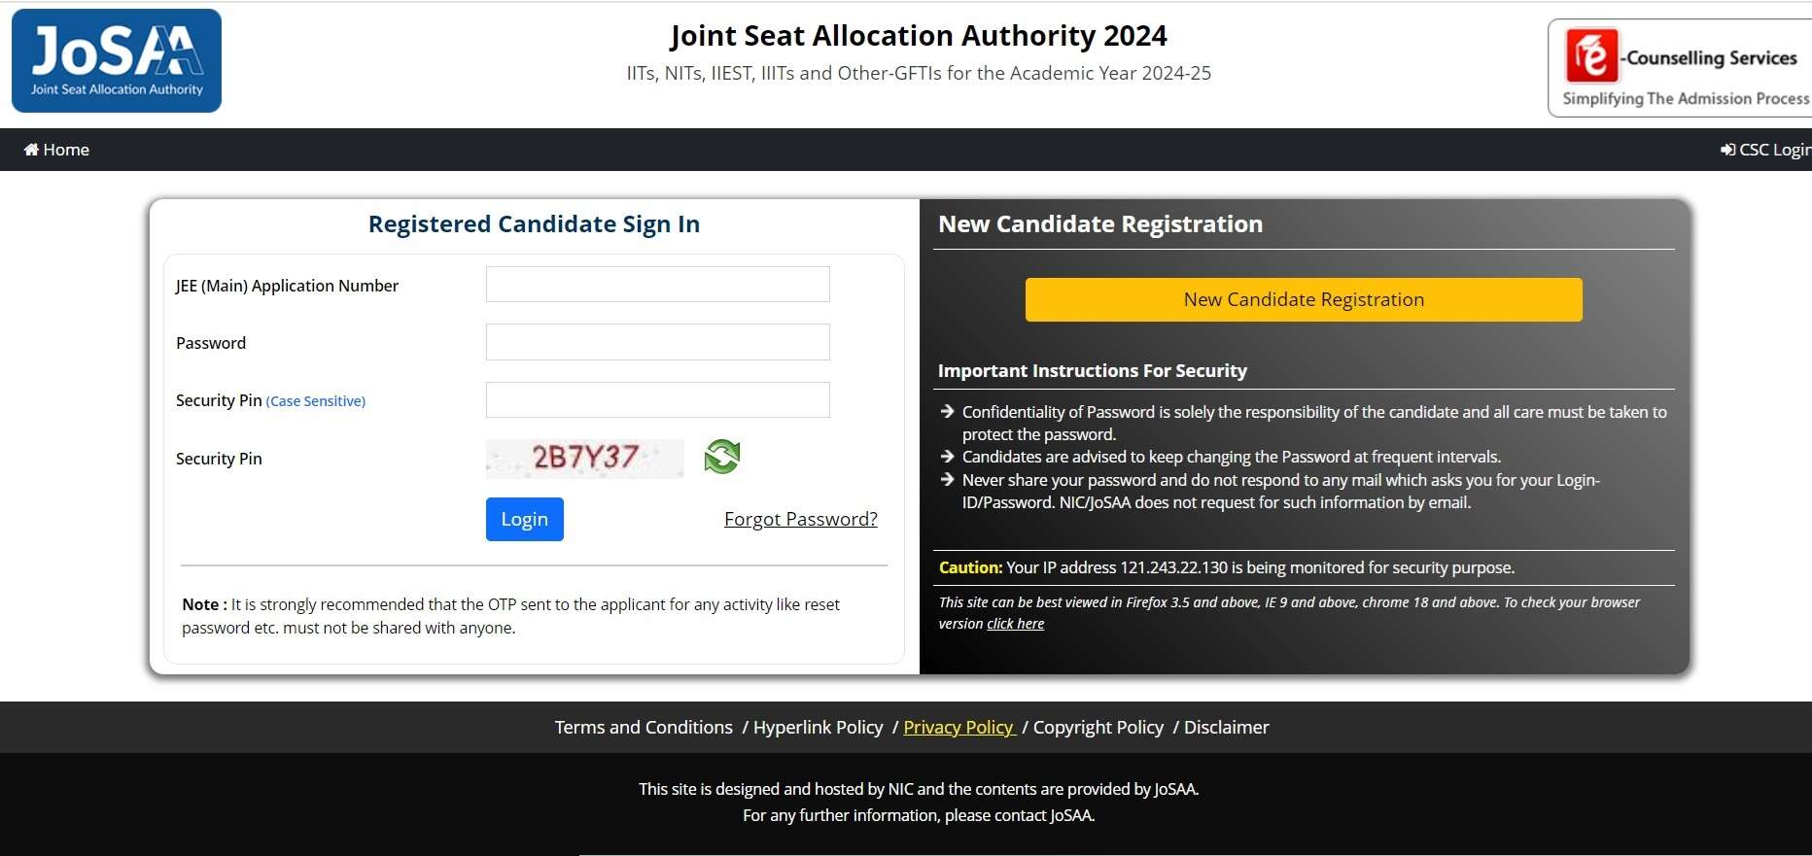1812x856 pixels.
Task: Focus the Security Pin entry field
Action: click(x=657, y=399)
